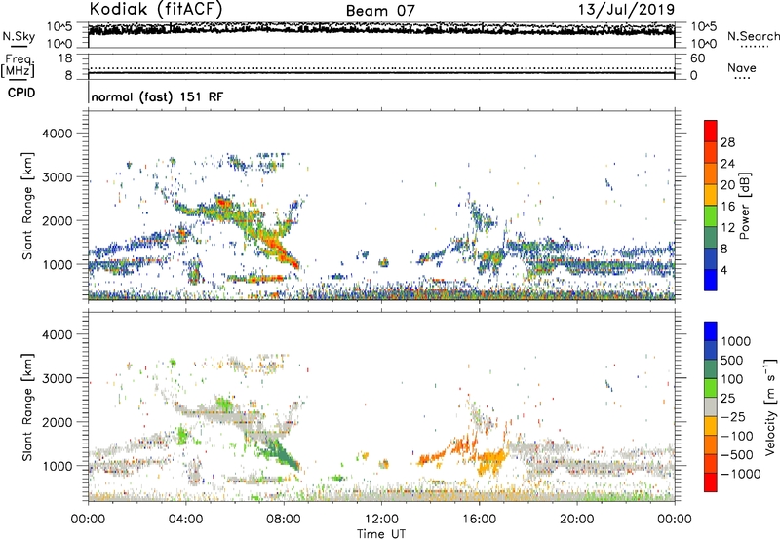Select the "Freq. [MHz]" axis label

[x=18, y=65]
